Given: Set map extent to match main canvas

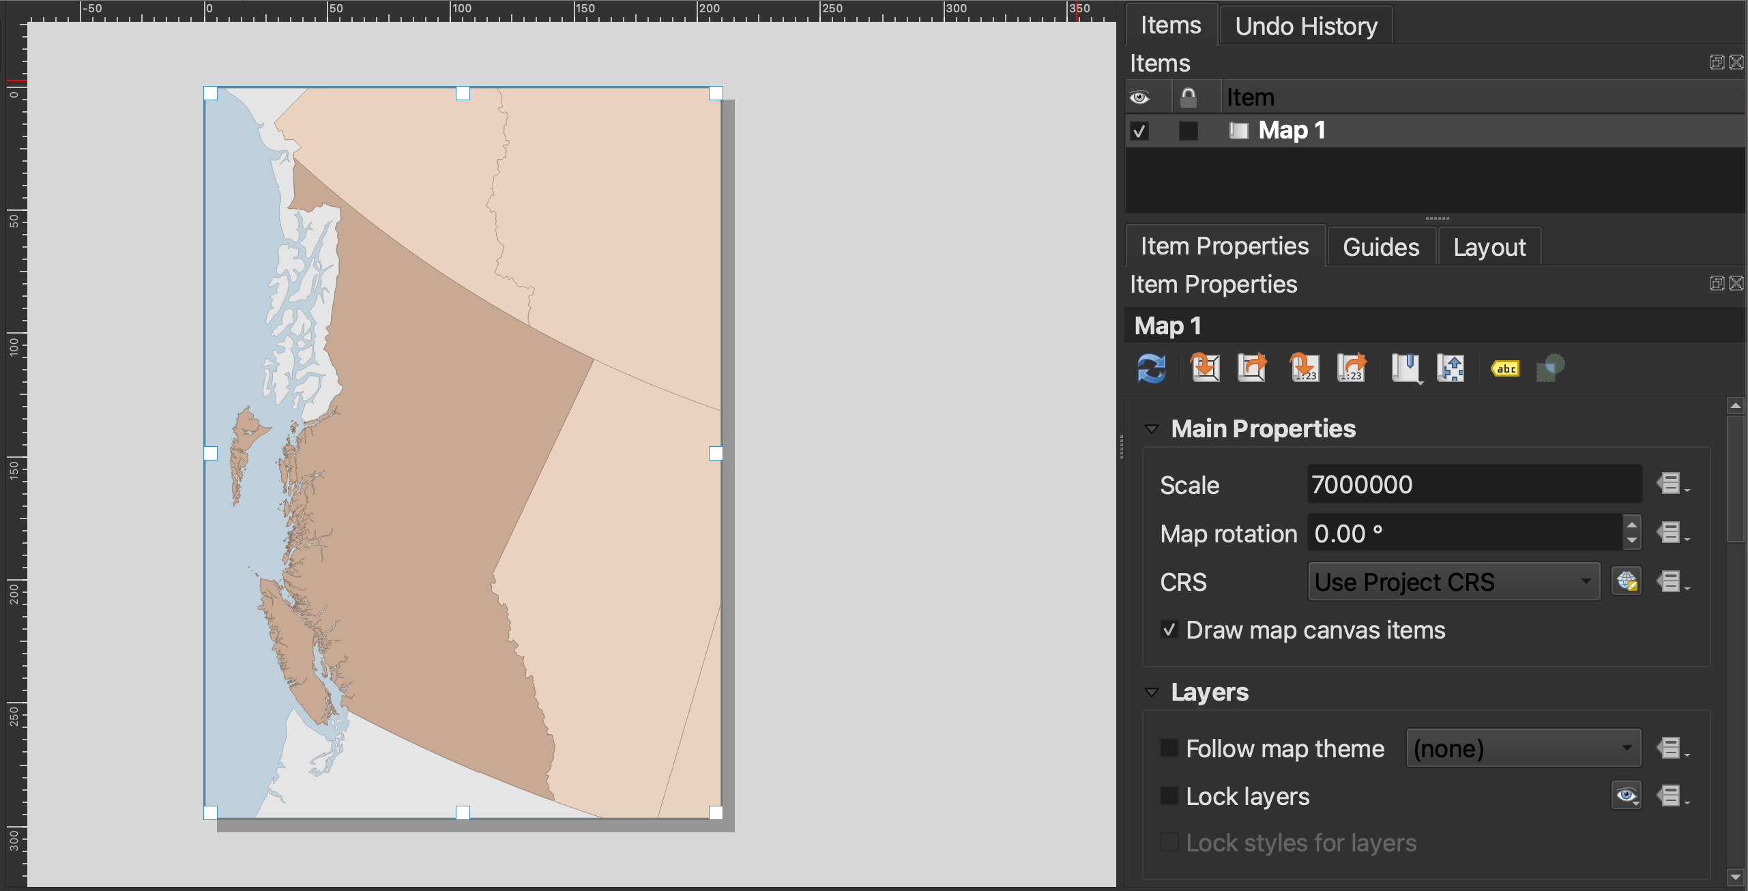Looking at the screenshot, I should click(x=1206, y=368).
